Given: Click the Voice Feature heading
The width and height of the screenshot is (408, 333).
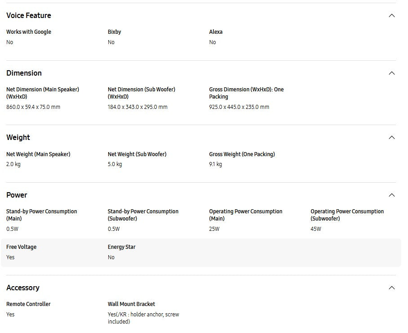Looking at the screenshot, I should coord(29,16).
